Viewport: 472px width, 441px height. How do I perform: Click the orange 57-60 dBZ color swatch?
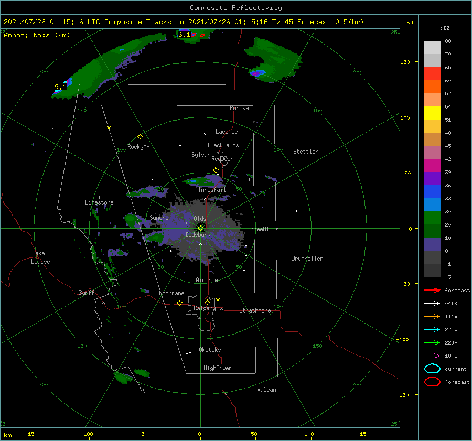(x=432, y=87)
